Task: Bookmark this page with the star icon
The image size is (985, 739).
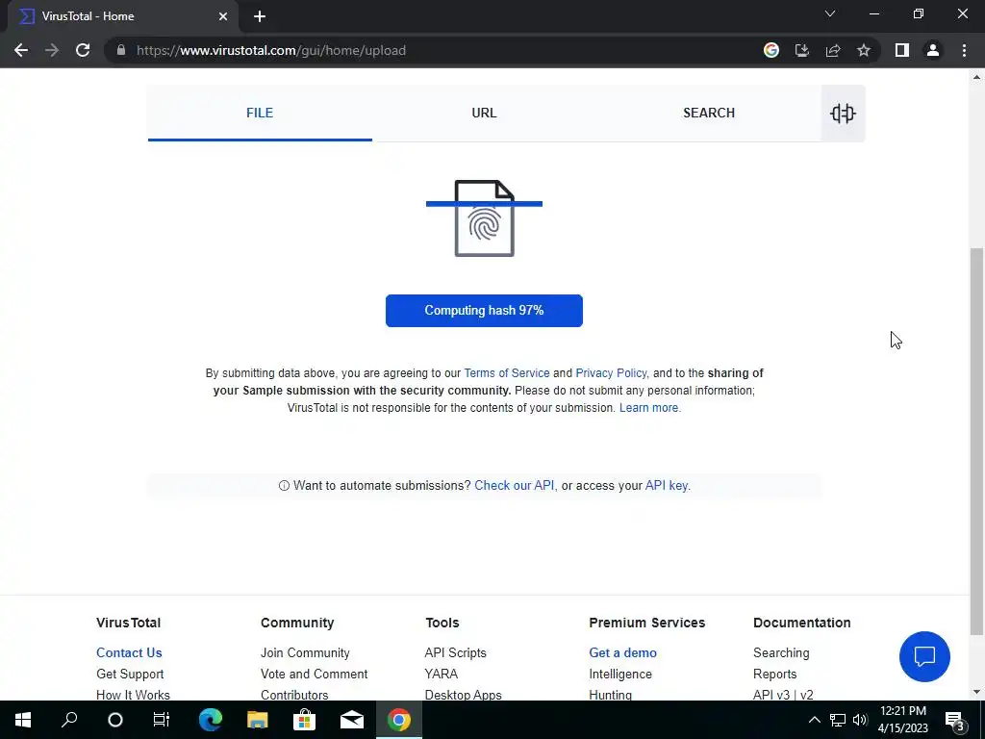Action: click(x=864, y=50)
